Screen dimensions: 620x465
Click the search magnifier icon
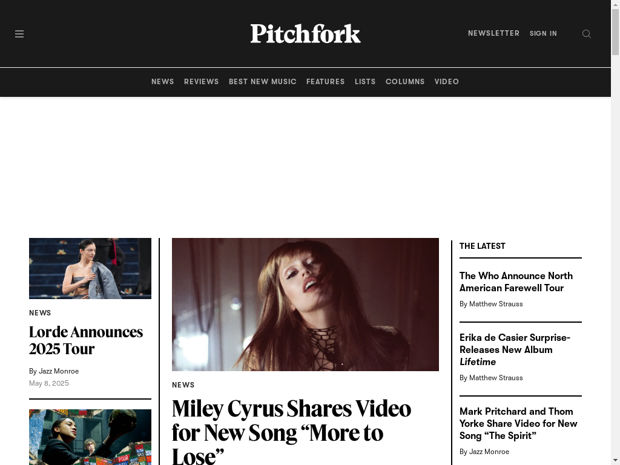tap(586, 34)
